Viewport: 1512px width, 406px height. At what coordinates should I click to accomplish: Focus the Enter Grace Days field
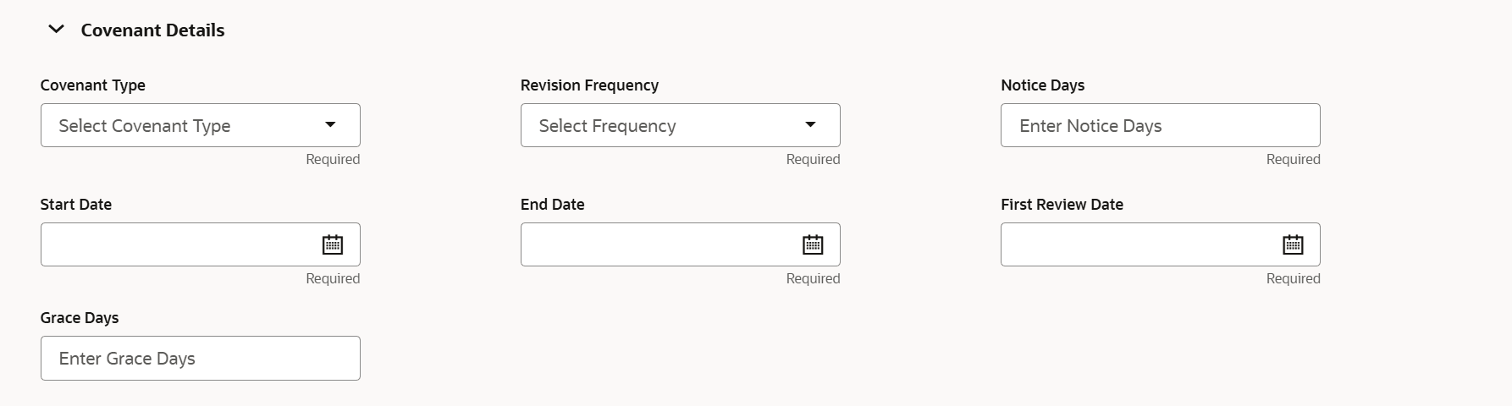[201, 359]
